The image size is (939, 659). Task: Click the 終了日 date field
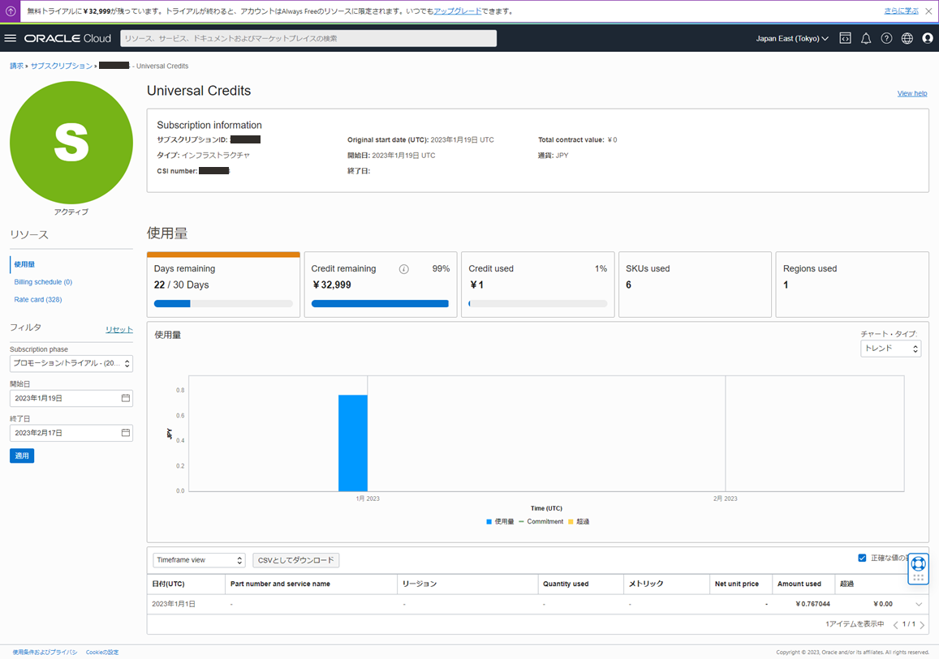tap(71, 432)
